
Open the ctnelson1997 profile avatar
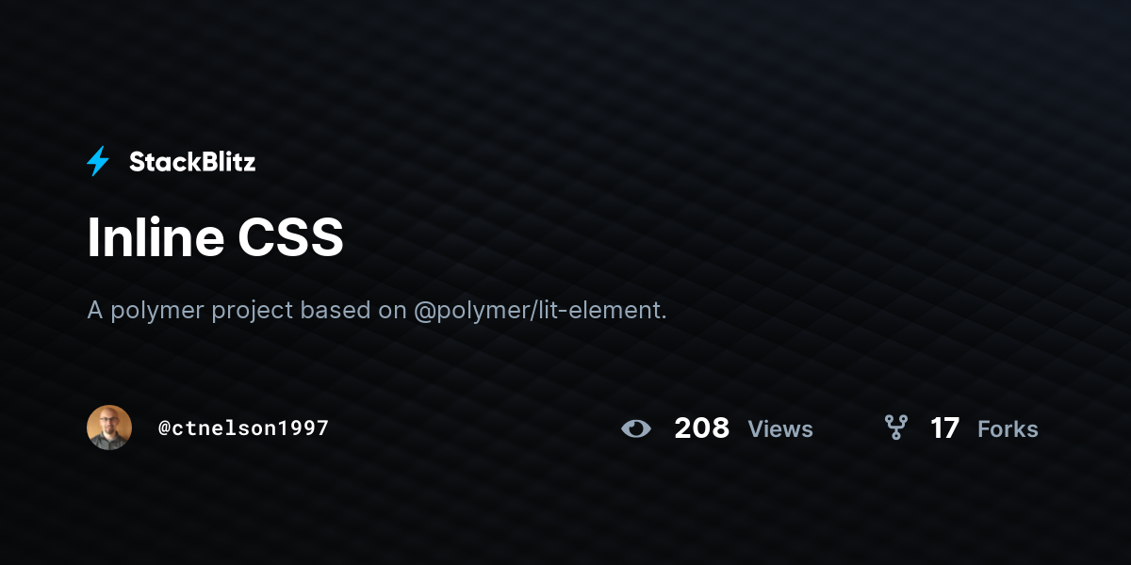[109, 428]
